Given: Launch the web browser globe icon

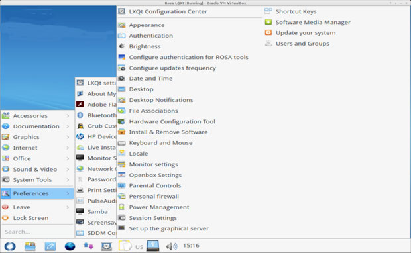Looking at the screenshot, I should pos(70,246).
